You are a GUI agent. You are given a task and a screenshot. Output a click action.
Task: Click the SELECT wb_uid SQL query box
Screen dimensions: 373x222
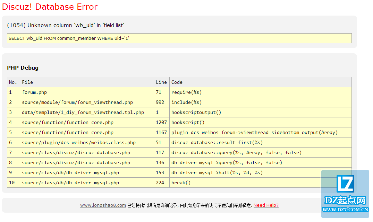point(179,38)
